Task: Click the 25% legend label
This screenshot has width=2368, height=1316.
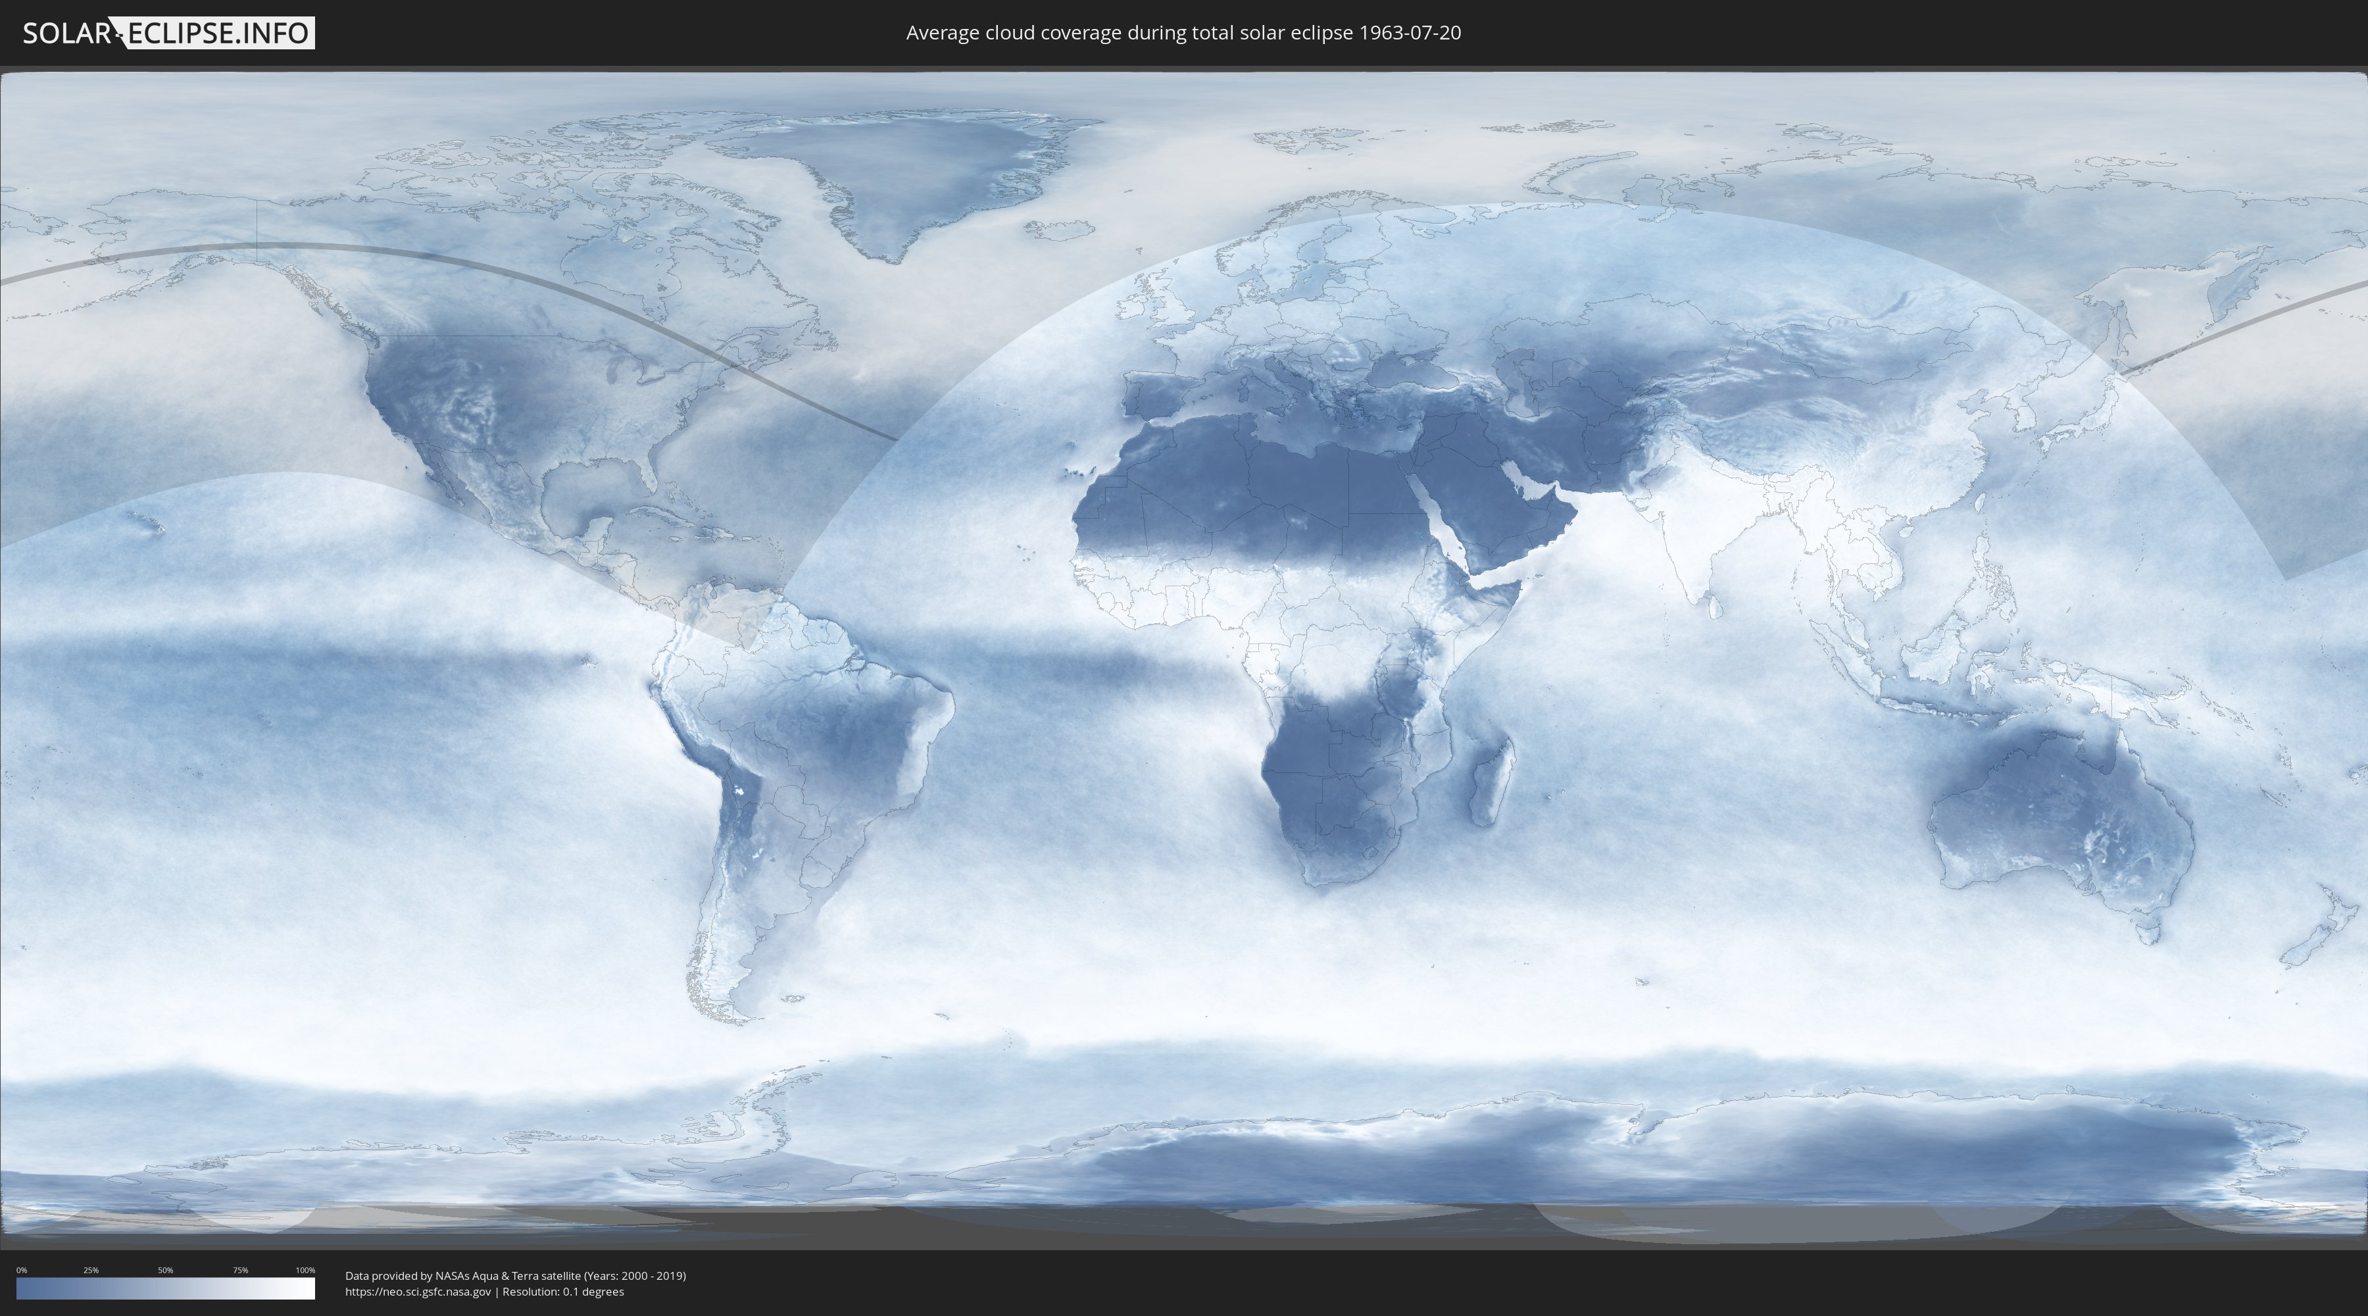Action: pos(91,1270)
